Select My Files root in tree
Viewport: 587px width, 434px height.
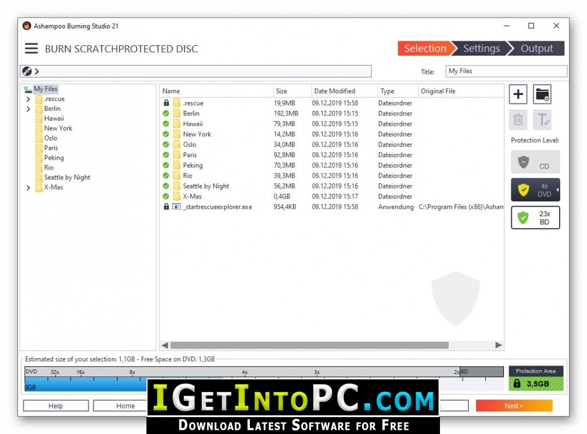(x=46, y=89)
